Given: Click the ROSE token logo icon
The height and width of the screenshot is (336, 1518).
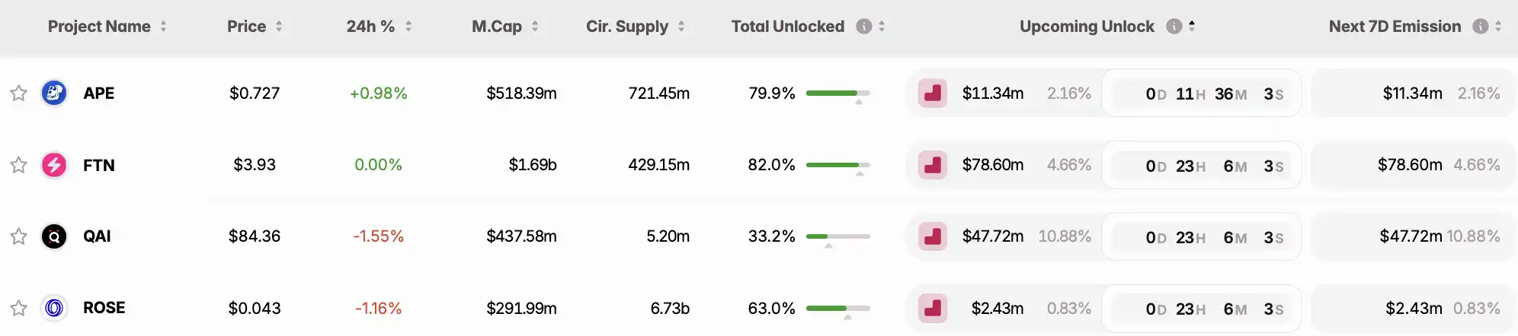Looking at the screenshot, I should pyautogui.click(x=54, y=308).
